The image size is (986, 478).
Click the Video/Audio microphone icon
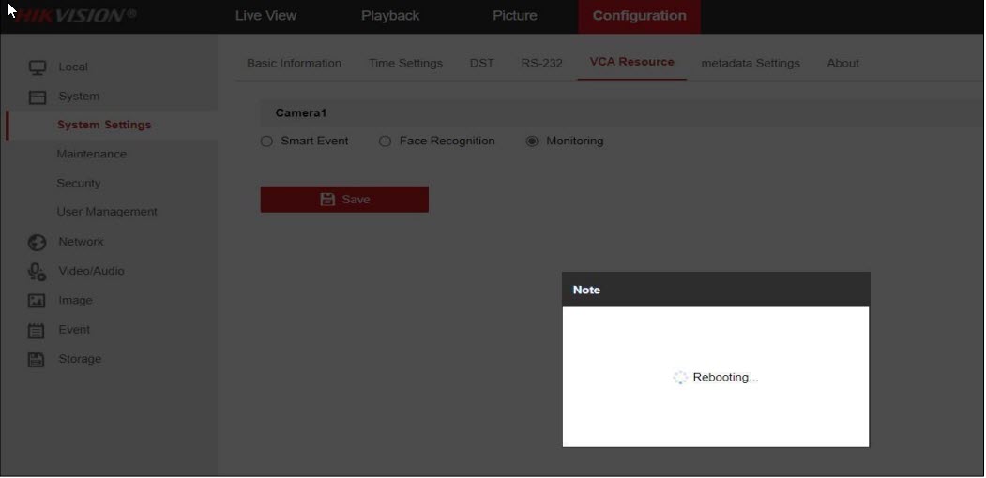pos(38,272)
